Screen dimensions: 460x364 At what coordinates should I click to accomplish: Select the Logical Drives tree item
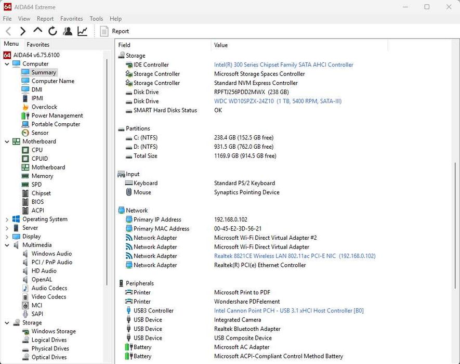click(x=49, y=340)
